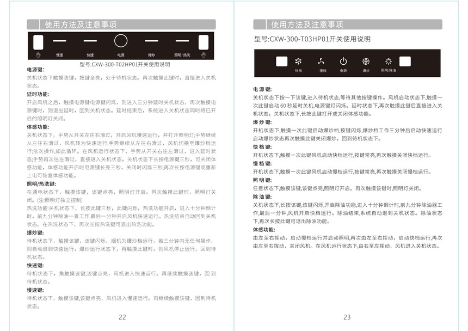Screen dimensions: 468x331
Task: Click the 快速键 heading
Action: tap(35, 265)
